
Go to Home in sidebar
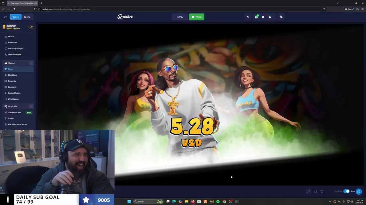[11, 36]
